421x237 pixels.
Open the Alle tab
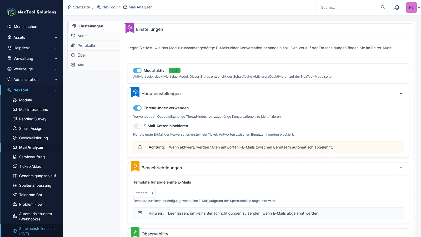point(94,65)
